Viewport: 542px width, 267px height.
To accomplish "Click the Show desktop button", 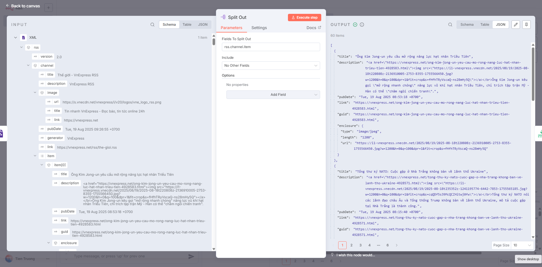I will tap(528, 259).
